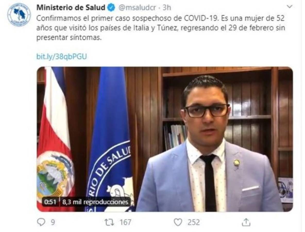Click the reply count 9
This screenshot has width=305, height=232.
click(53, 222)
